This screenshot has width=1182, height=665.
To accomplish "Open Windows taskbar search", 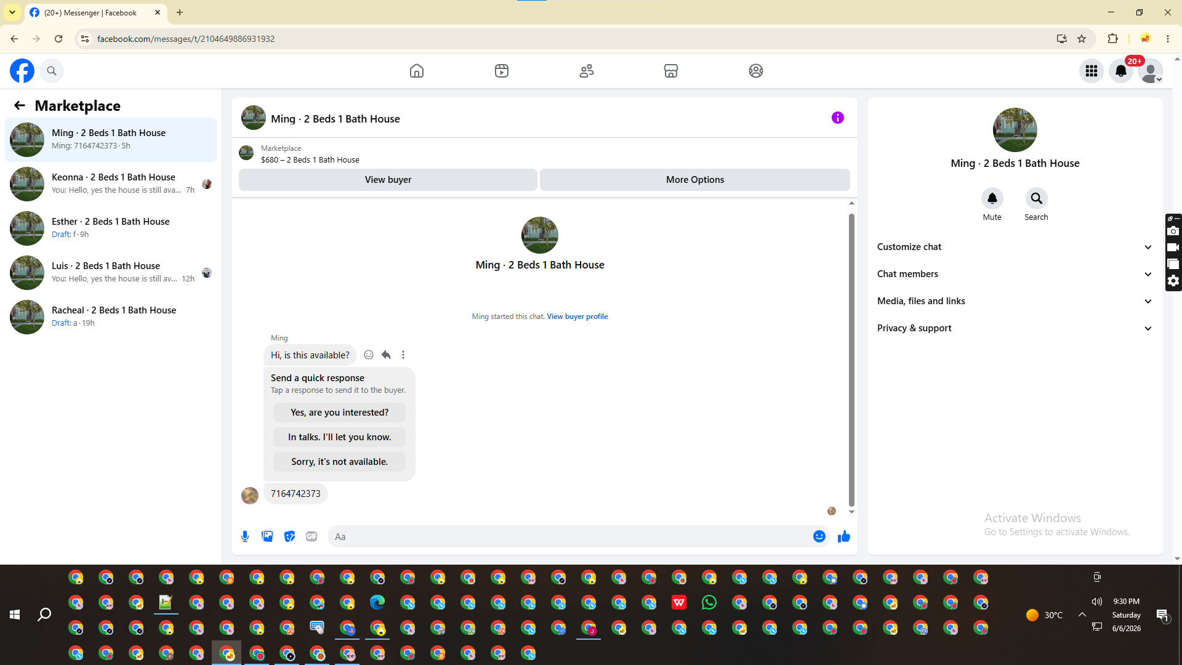I will tap(44, 615).
